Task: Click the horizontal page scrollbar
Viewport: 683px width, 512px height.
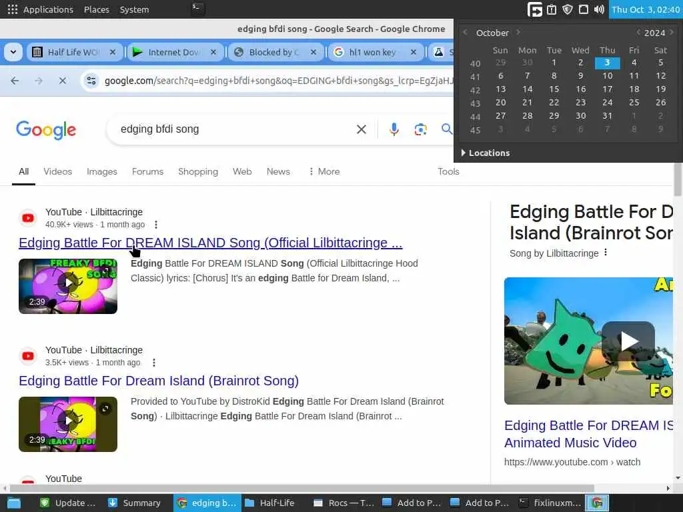Action: tap(302, 488)
